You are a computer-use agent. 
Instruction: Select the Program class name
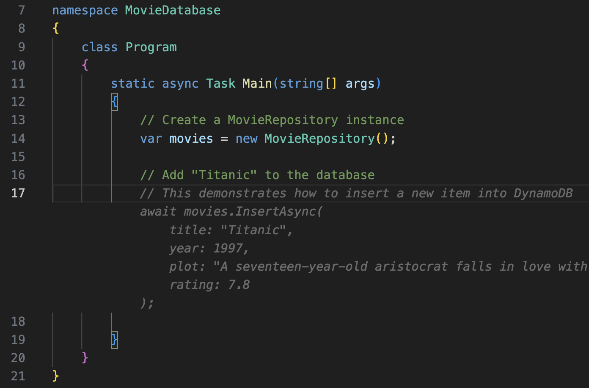151,47
